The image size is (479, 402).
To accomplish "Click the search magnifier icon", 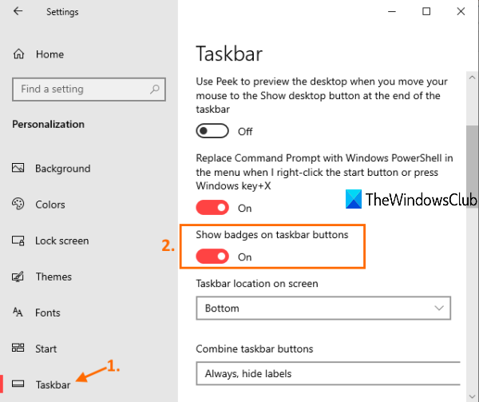I will 154,90.
